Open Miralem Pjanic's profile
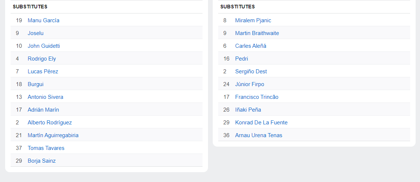Image resolution: width=420 pixels, height=182 pixels. click(253, 20)
